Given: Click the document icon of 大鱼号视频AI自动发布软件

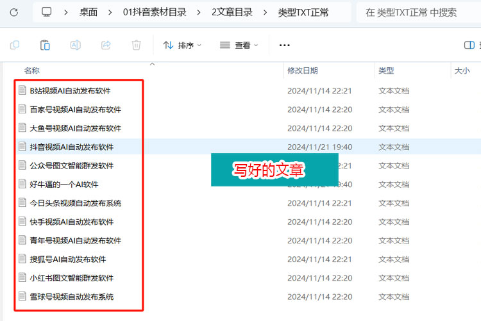Looking at the screenshot, I should coord(22,128).
